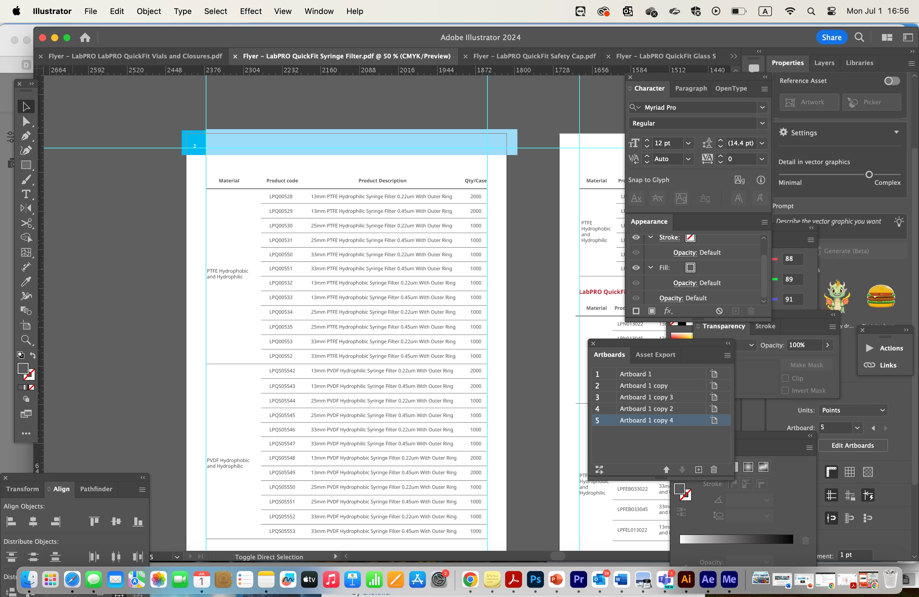Viewport: 919px width, 597px height.
Task: Switch to the Layers tab
Action: pyautogui.click(x=824, y=63)
